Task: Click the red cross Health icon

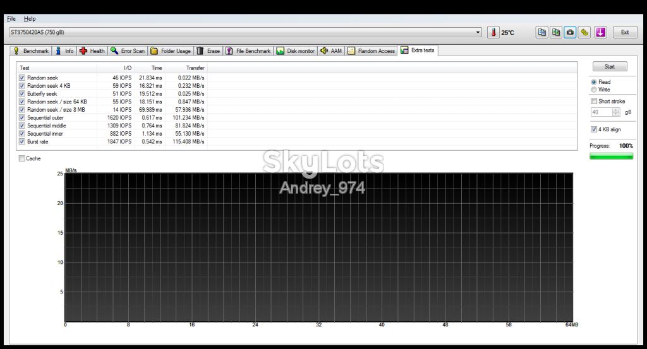Action: [83, 50]
